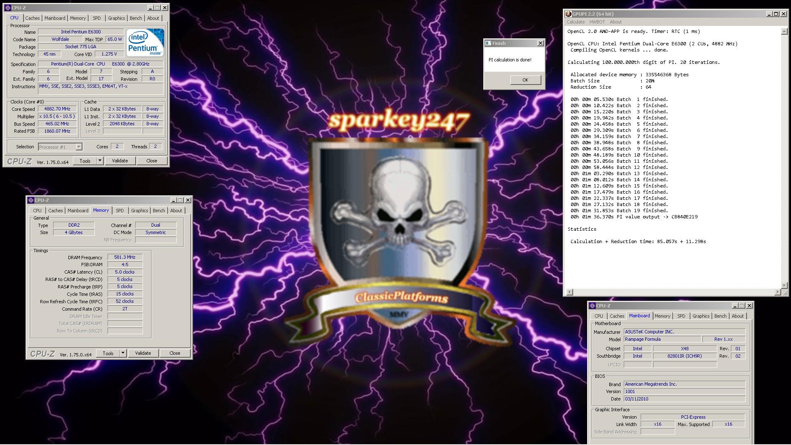Viewport: 791px width, 445px height.
Task: Click the CPU-Z title icon in Memory window
Action: [x=30, y=200]
